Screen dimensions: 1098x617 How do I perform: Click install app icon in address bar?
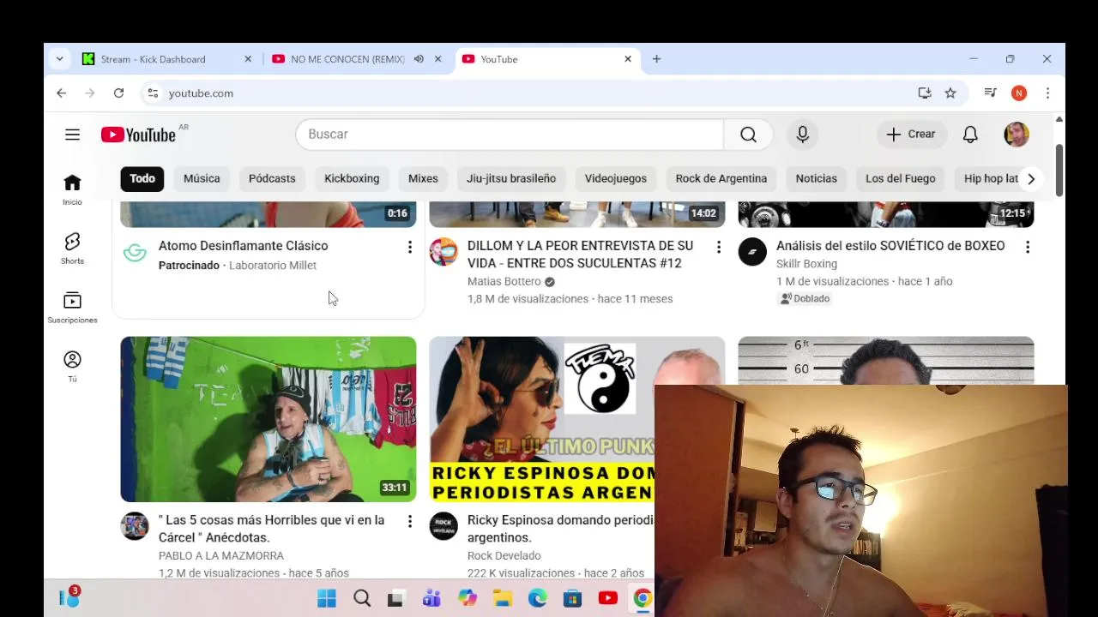(925, 93)
